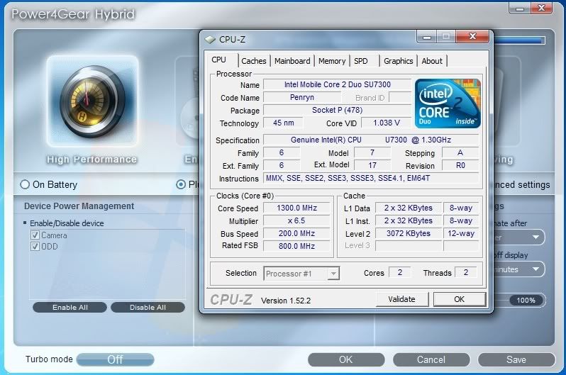Click OK in the CPU-Z window
Image resolution: width=566 pixels, height=375 pixels.
(459, 299)
